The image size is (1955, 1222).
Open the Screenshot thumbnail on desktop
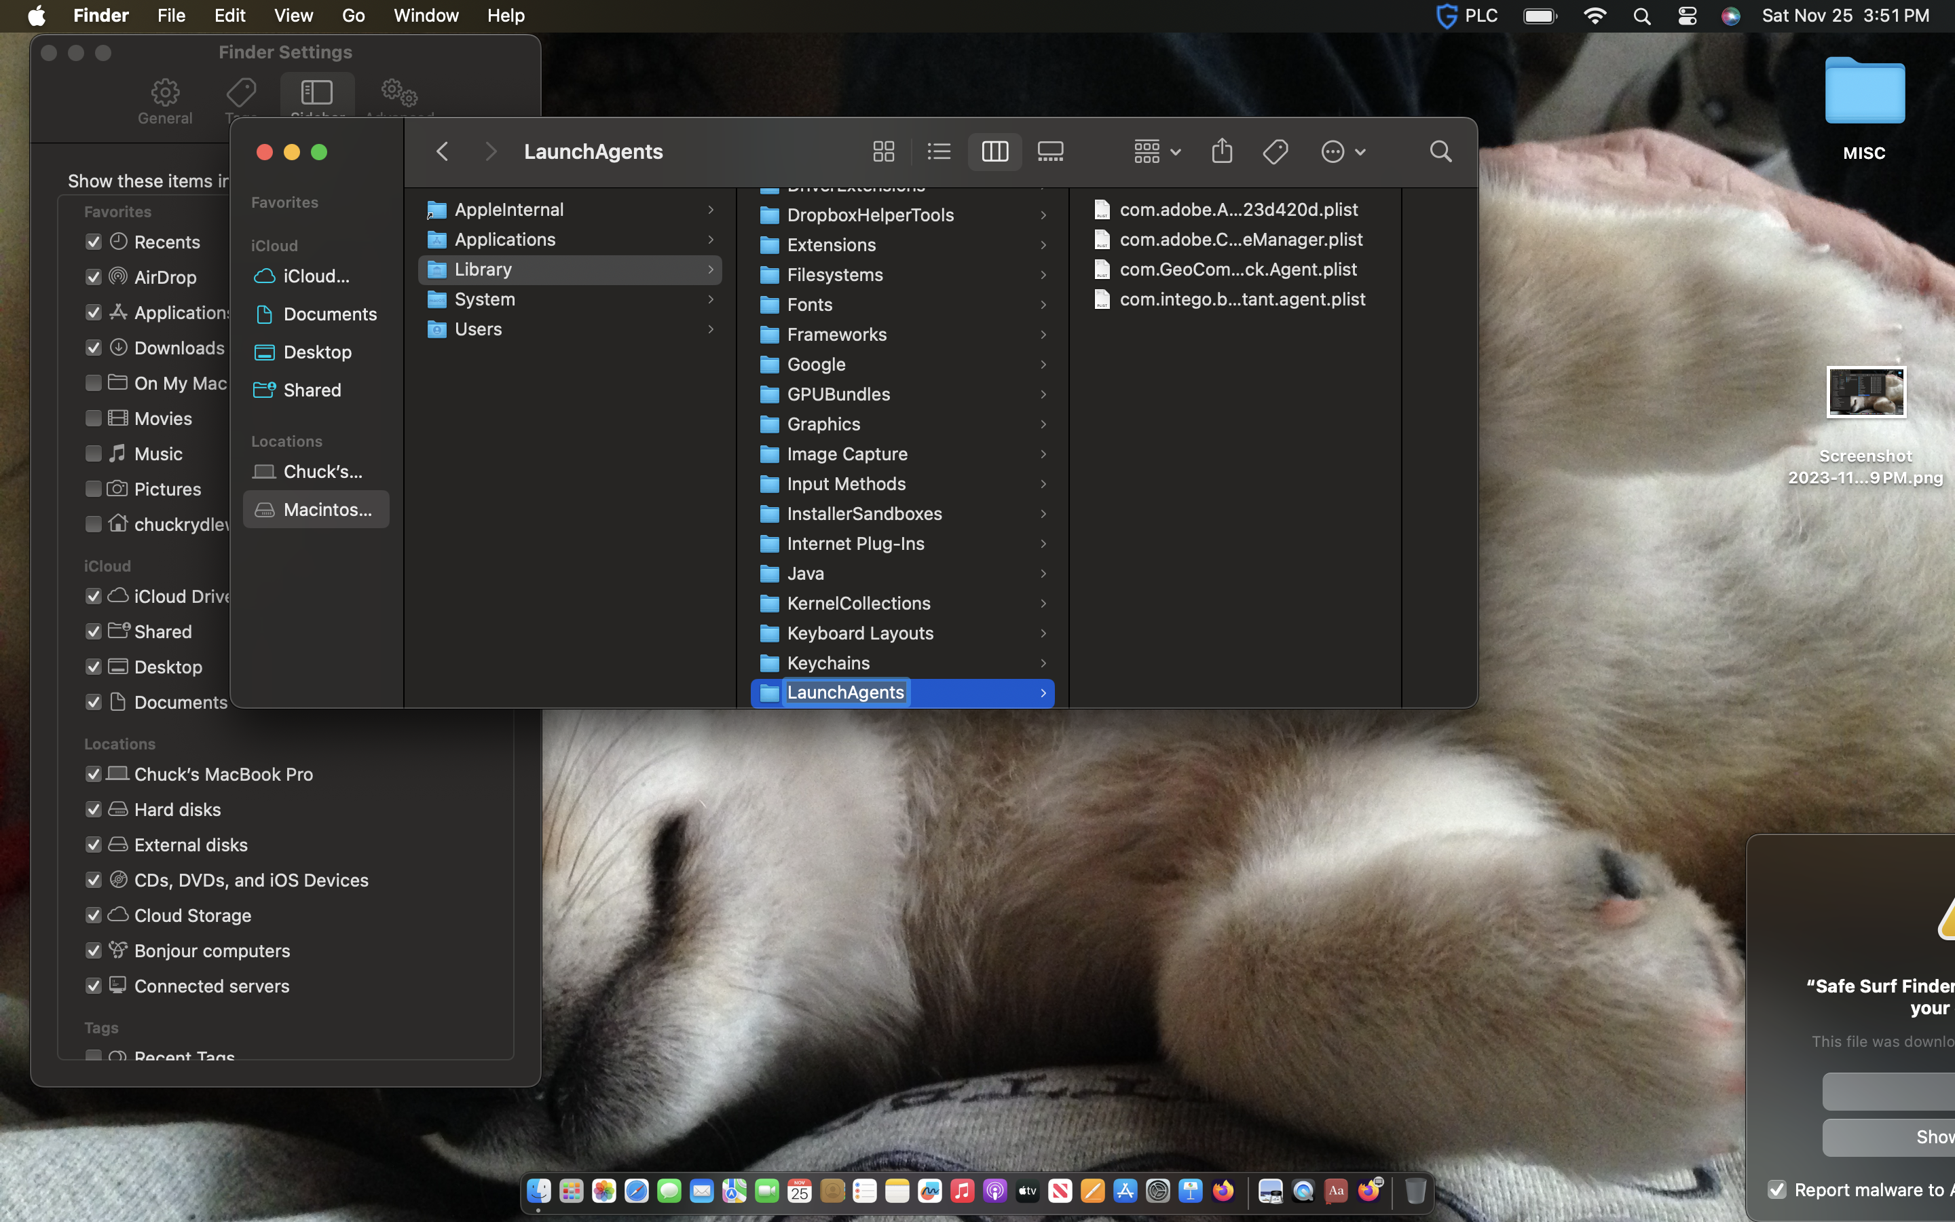(x=1865, y=393)
